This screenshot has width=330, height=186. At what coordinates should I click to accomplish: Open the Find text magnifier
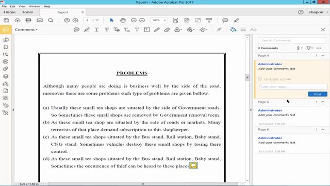point(51,20)
